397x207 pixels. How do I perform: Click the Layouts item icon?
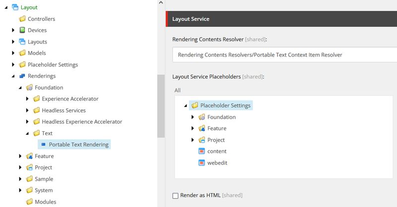[x=22, y=42]
